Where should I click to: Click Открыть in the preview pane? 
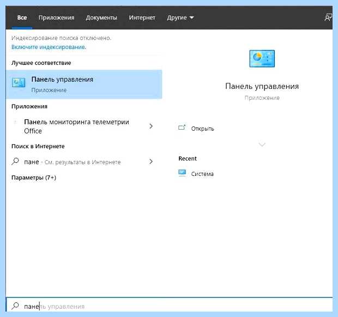[x=202, y=129]
